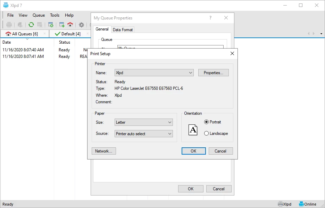Screen dimensions: 325x208
Task: Close the Print Setup dialog with X
Action: point(232,54)
